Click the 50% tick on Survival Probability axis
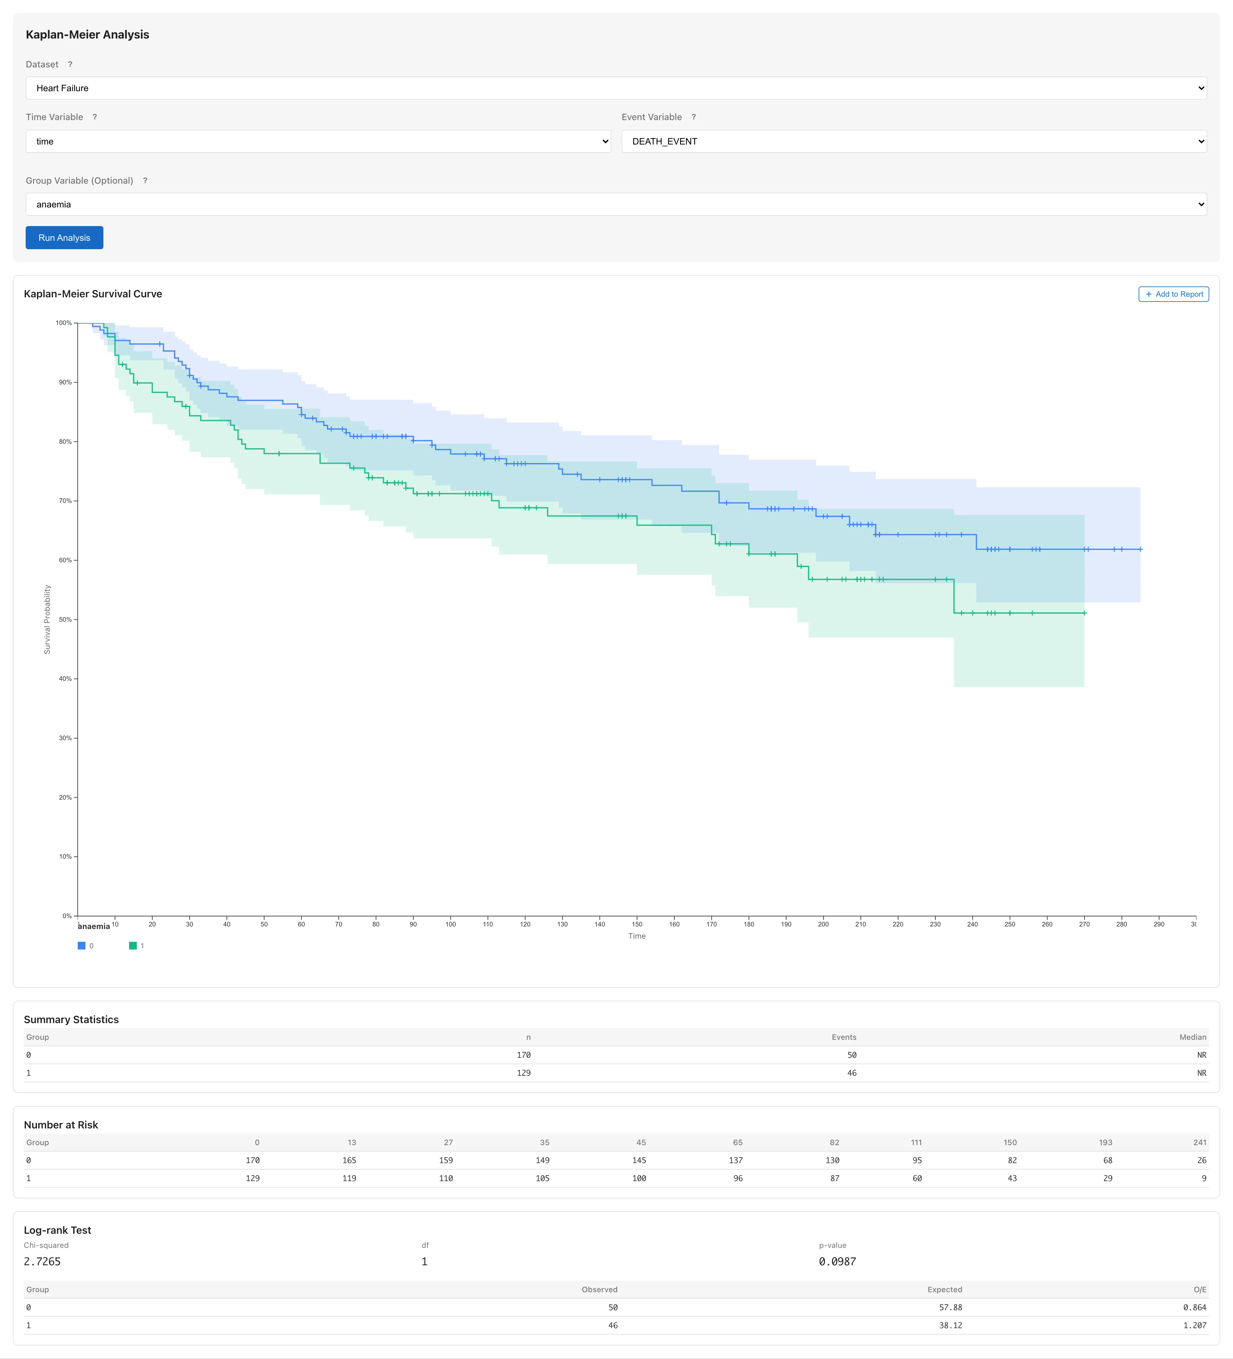 pos(66,619)
